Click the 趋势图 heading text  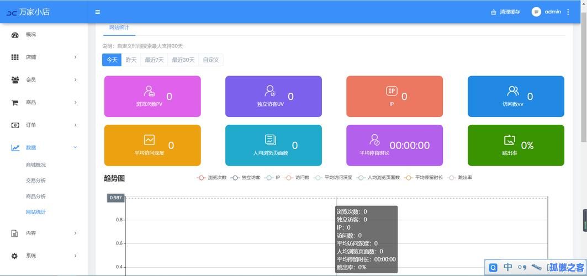pos(114,178)
